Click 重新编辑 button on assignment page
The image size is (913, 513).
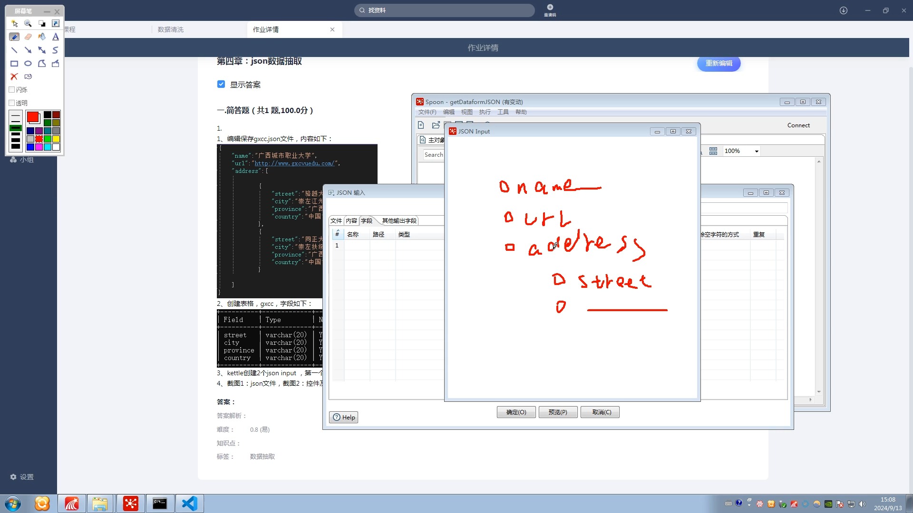coord(719,63)
